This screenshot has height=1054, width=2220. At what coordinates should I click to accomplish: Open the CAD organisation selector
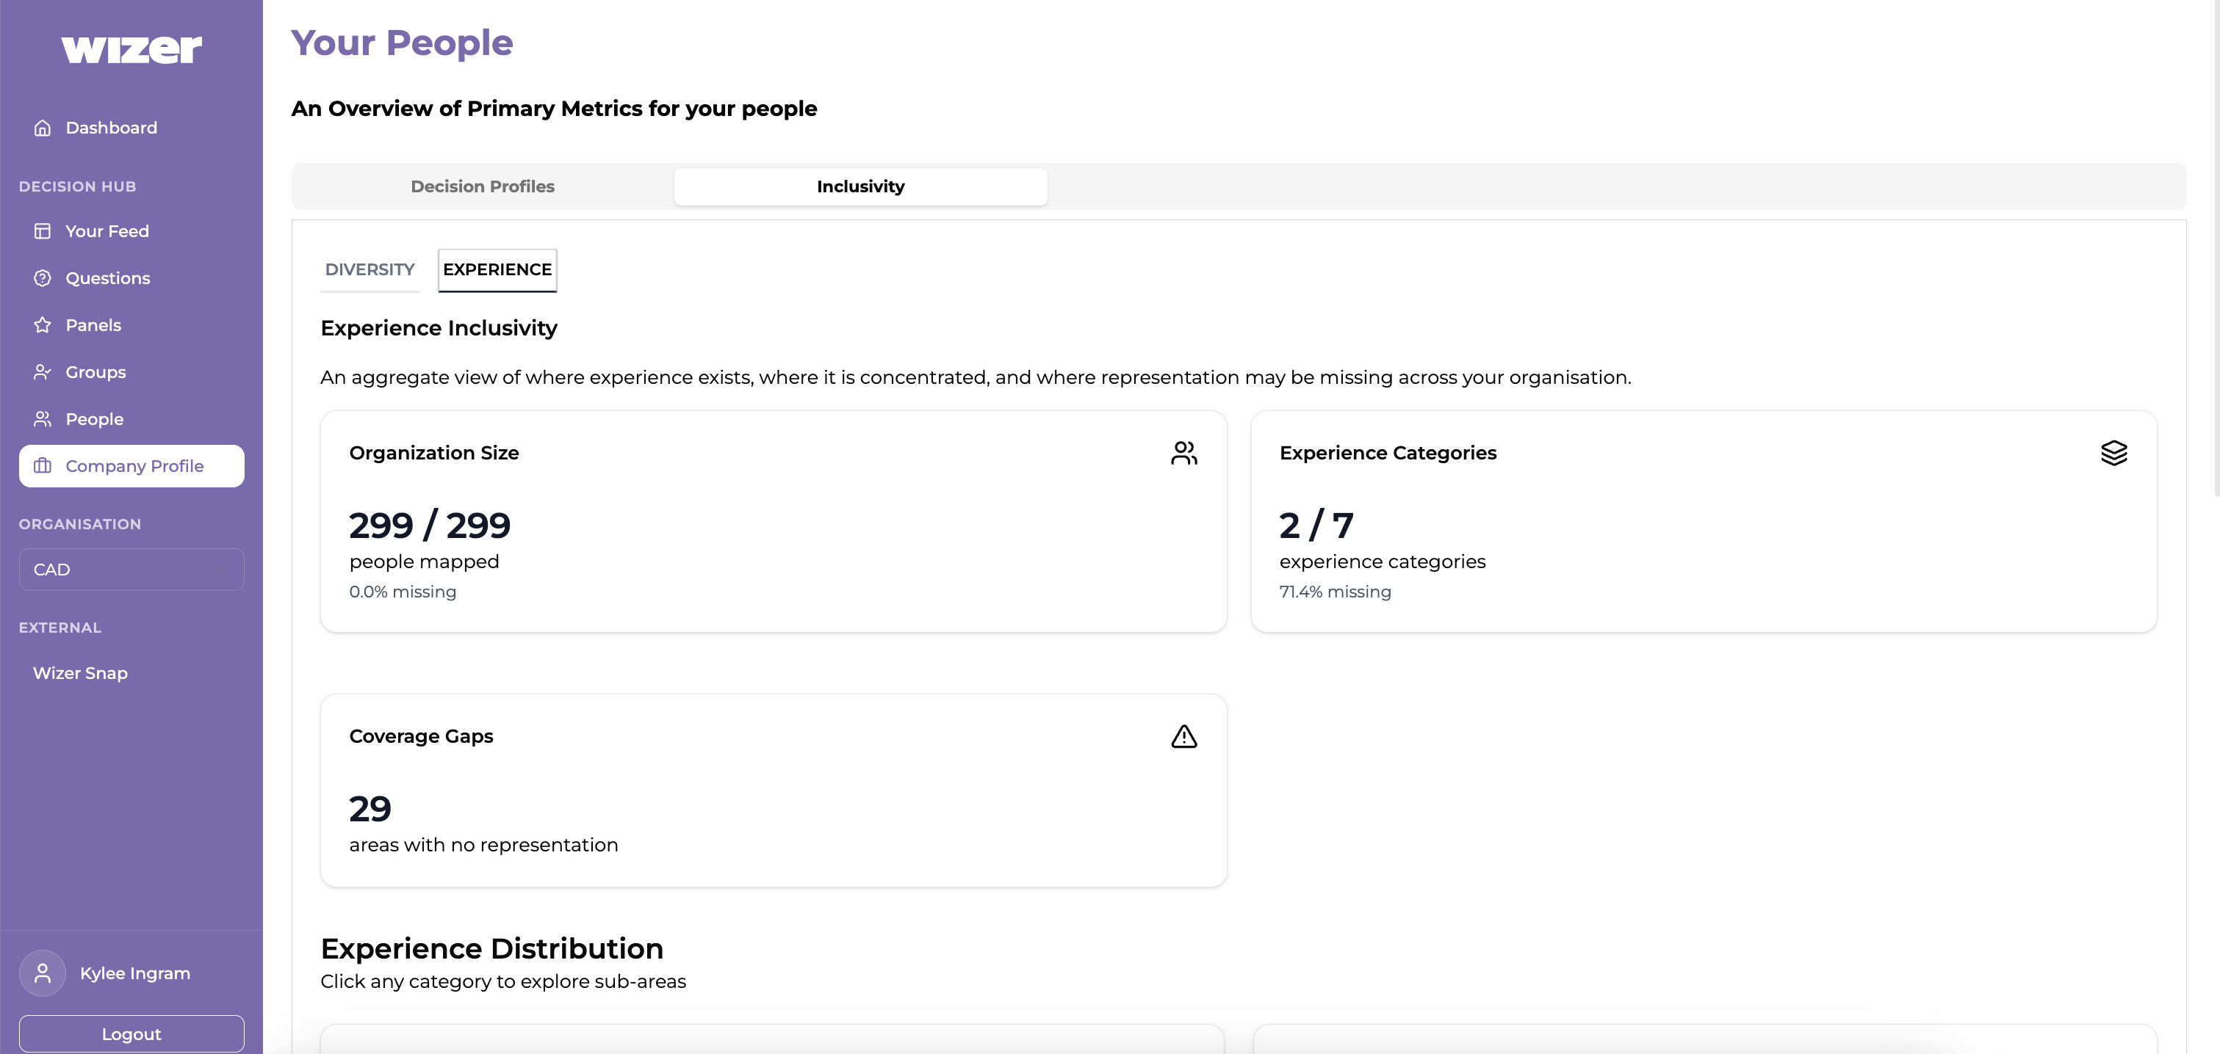(x=131, y=569)
